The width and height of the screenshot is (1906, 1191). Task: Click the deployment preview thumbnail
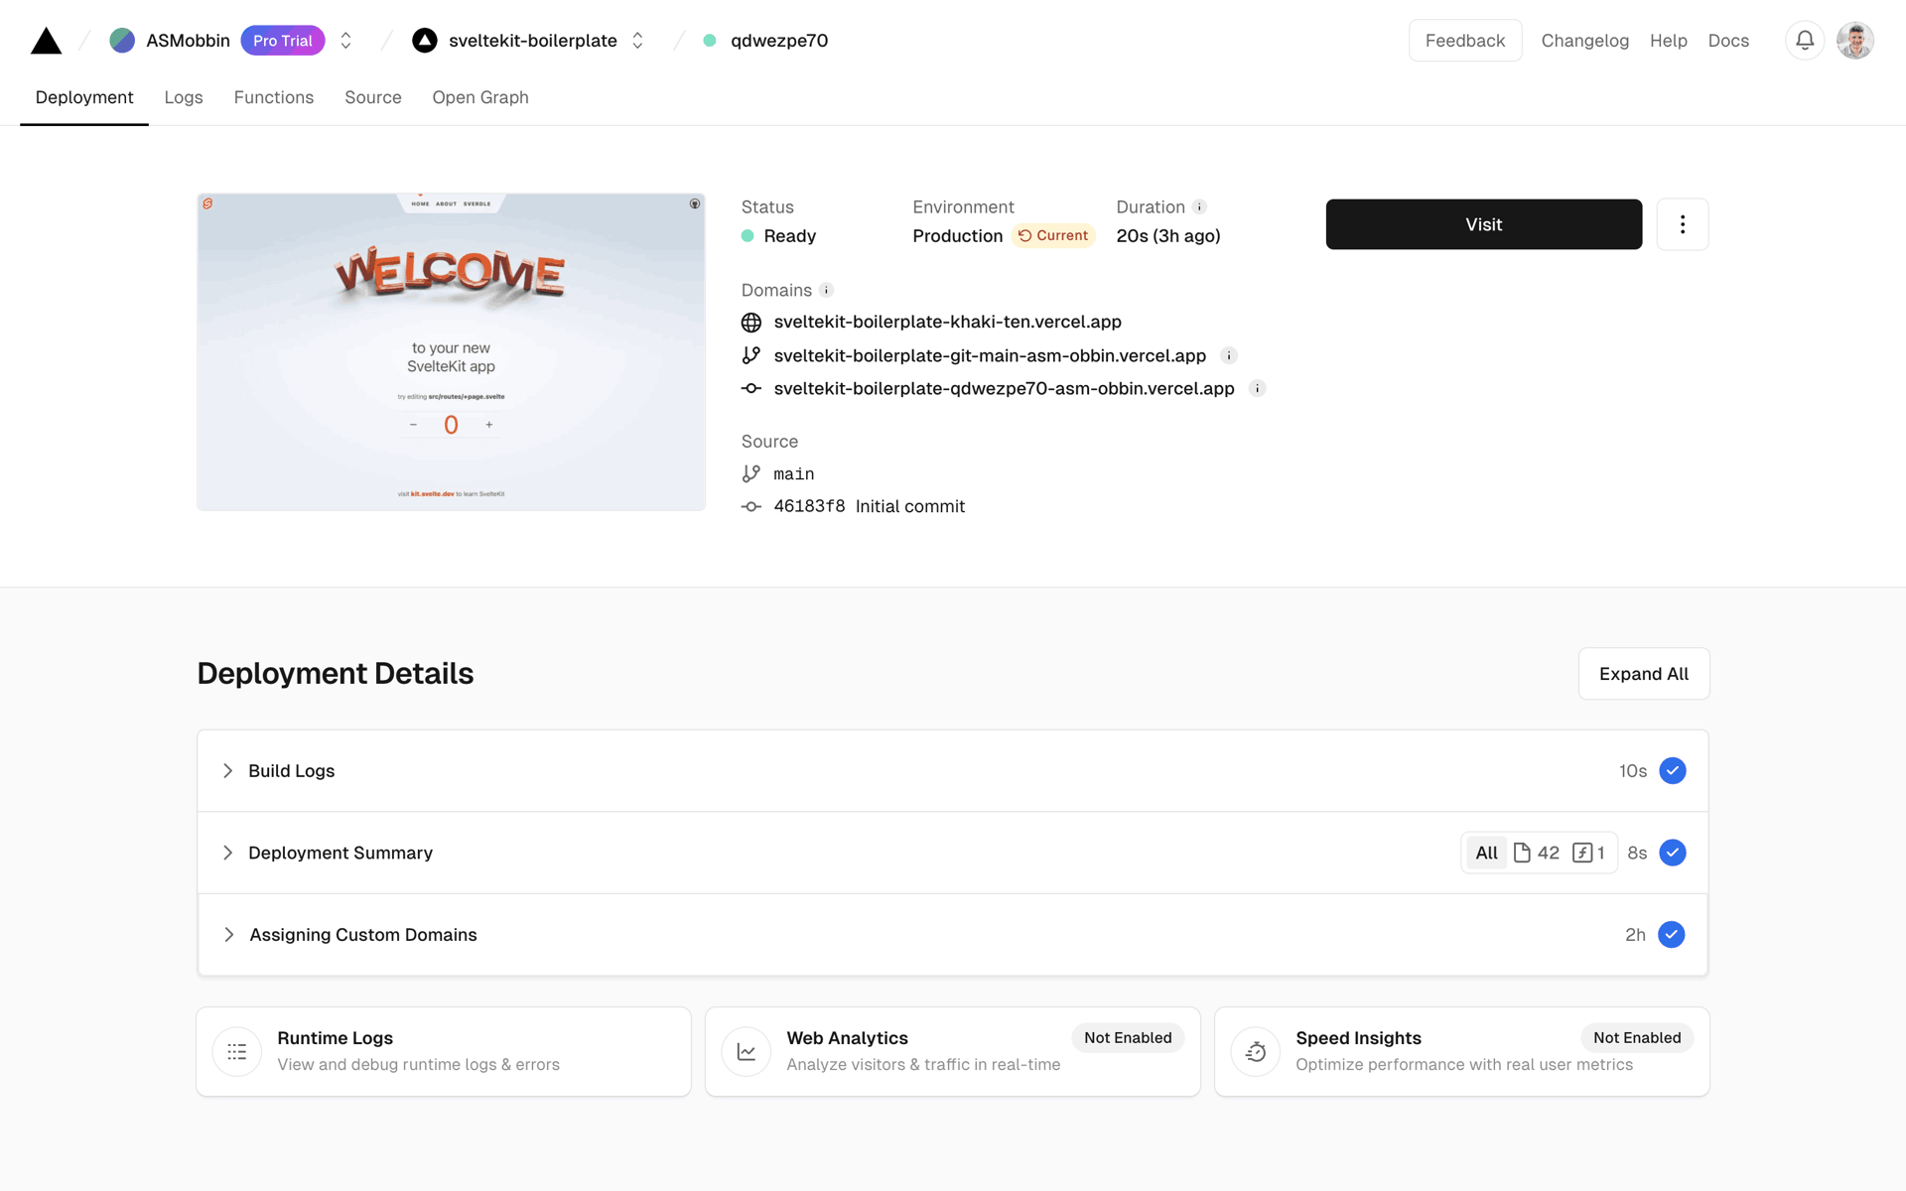coord(452,352)
